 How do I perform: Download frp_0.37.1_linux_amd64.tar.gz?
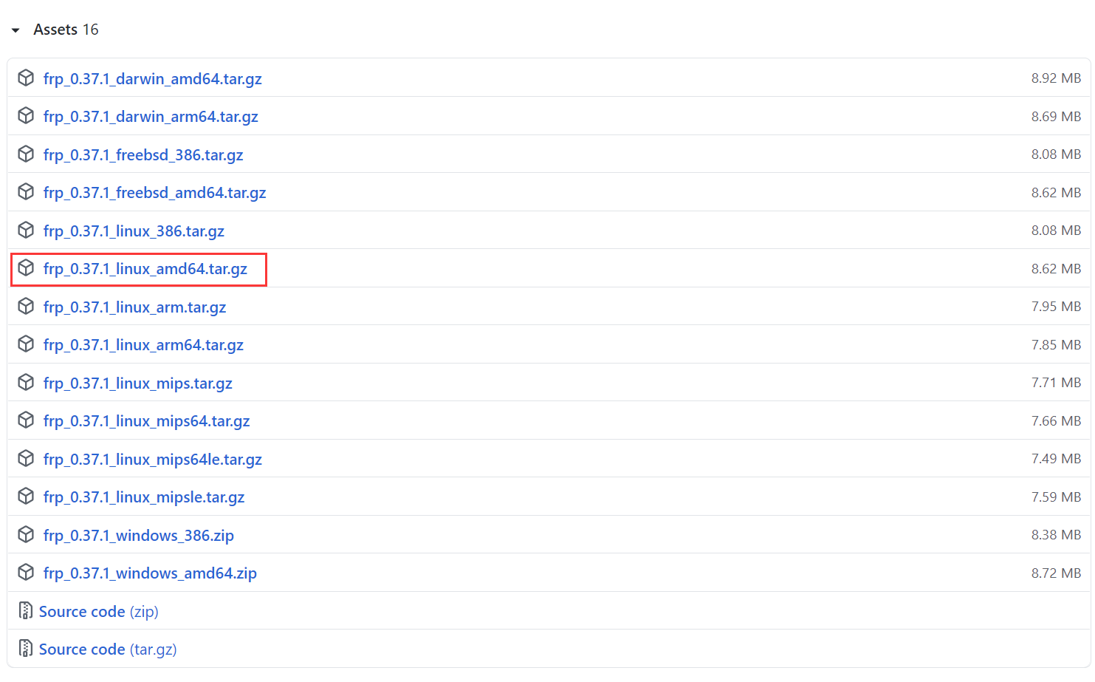145,269
